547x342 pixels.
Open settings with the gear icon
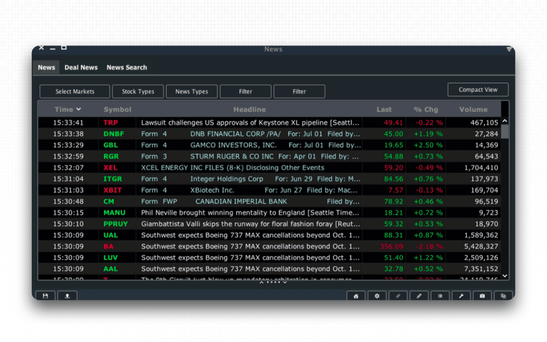[x=377, y=296]
